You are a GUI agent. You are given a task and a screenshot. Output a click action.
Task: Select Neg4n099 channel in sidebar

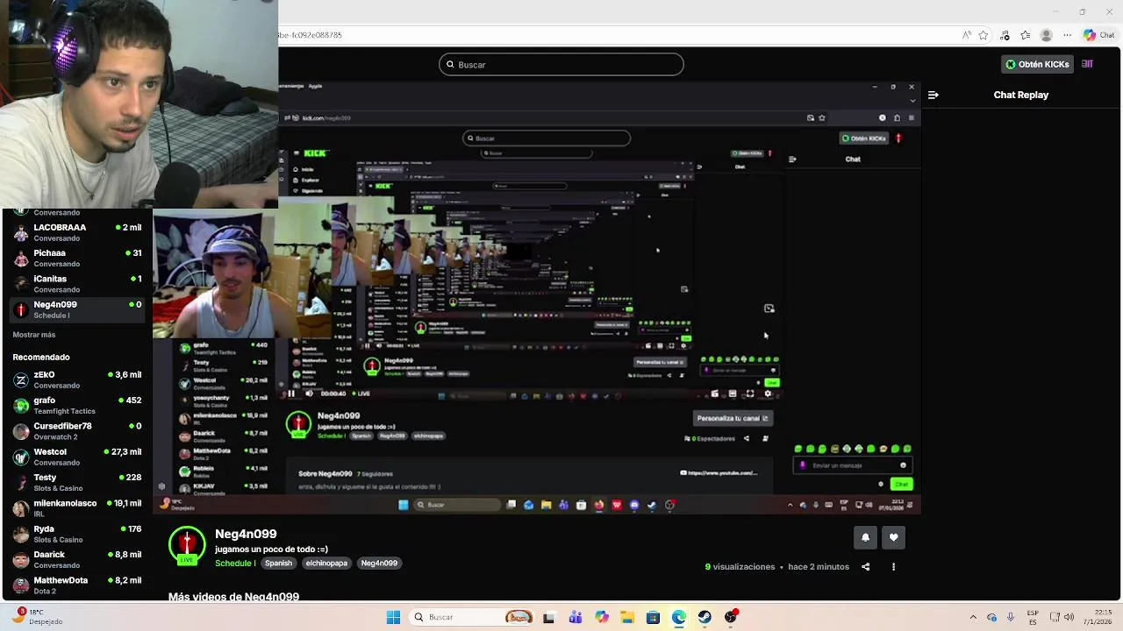[x=77, y=309]
